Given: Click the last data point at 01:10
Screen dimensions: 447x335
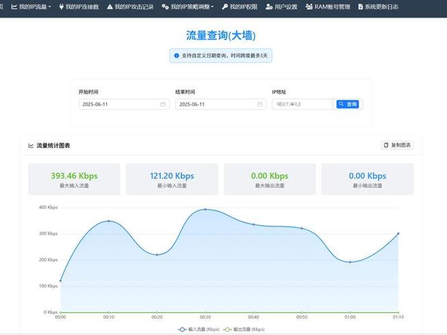Looking at the screenshot, I should click(398, 233).
